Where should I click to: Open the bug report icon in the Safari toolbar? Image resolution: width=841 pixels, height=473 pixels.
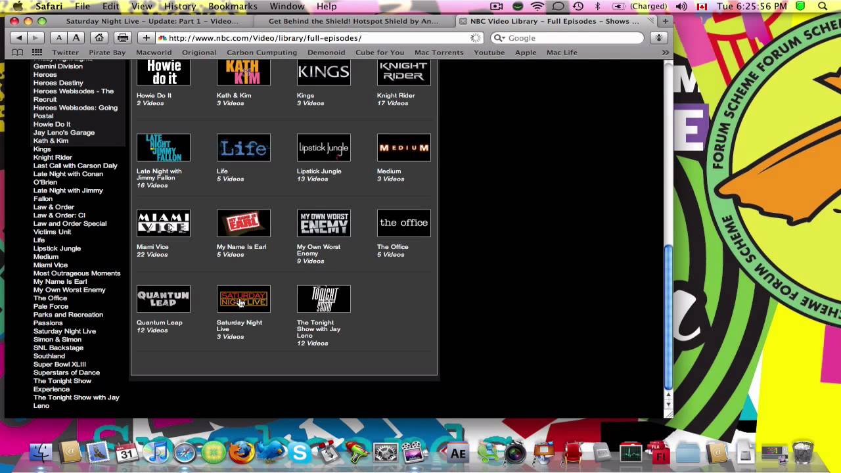pos(658,38)
